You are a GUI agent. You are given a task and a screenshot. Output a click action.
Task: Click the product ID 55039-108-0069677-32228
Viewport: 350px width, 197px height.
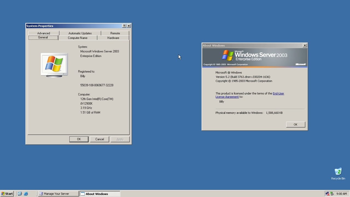click(97, 85)
